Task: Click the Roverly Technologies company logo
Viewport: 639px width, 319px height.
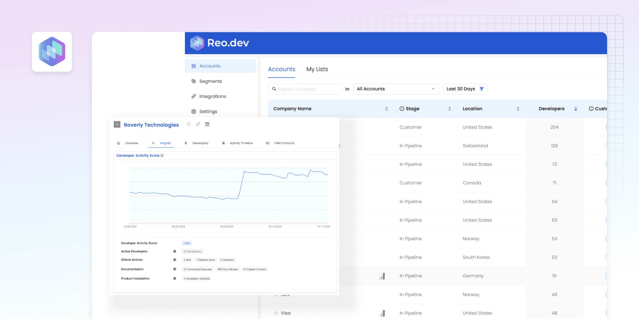Action: (117, 124)
